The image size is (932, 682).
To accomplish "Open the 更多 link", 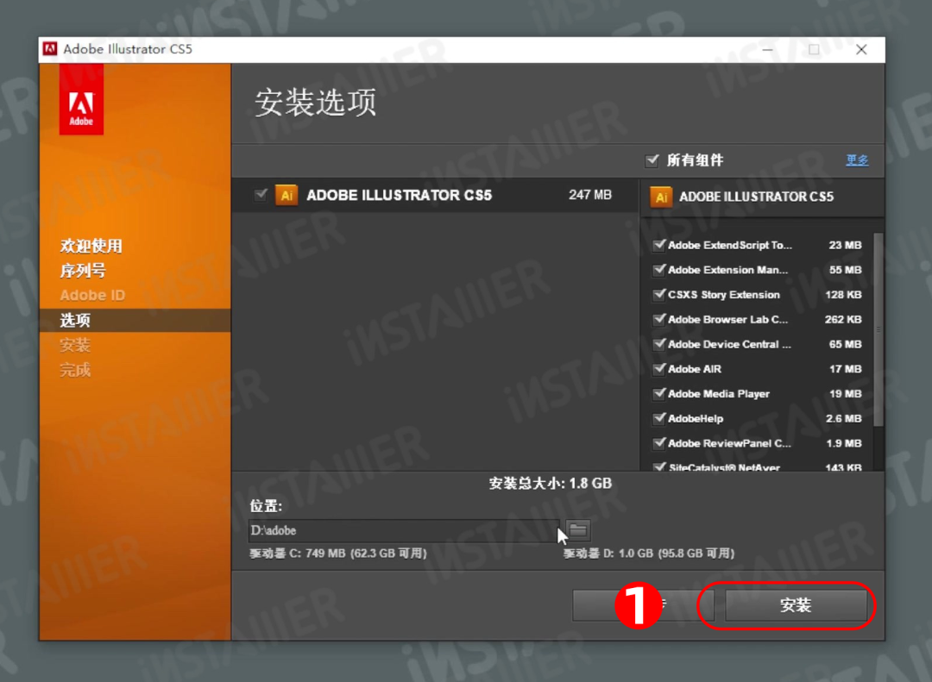I will coord(857,160).
